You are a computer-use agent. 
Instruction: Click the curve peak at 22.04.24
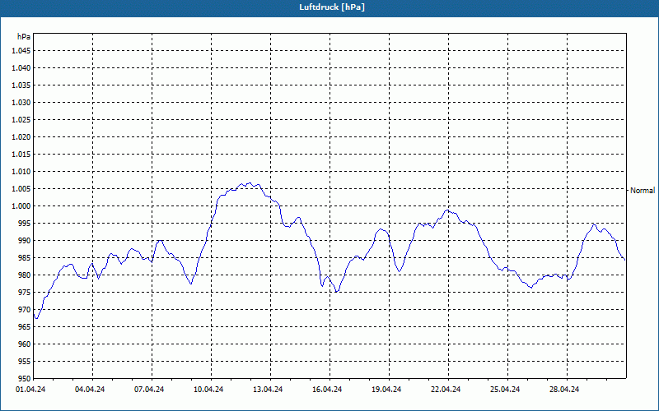(447, 210)
